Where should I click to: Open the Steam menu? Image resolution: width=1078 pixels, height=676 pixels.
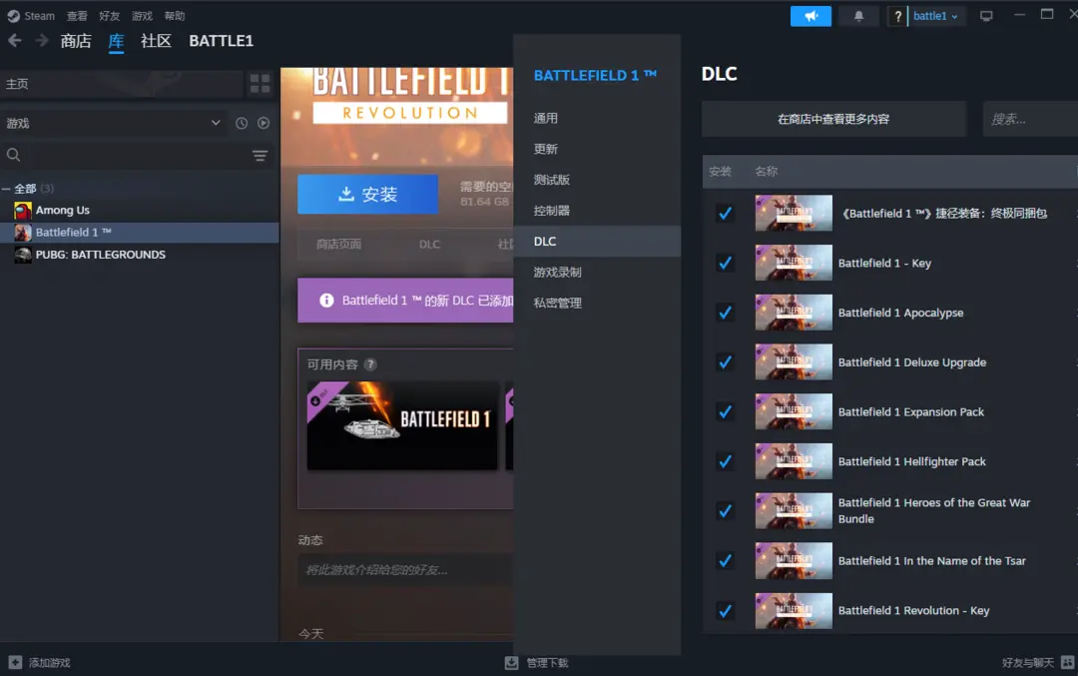pos(39,16)
